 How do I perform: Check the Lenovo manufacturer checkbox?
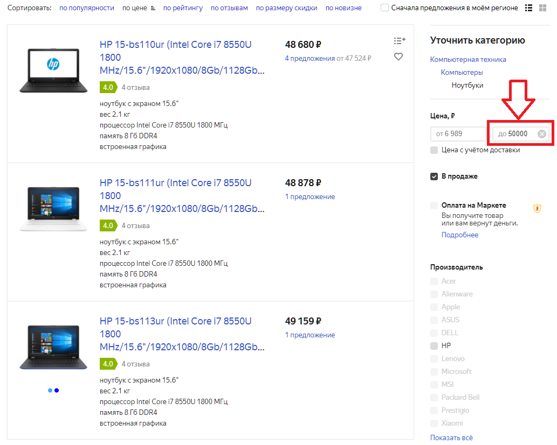tap(434, 358)
